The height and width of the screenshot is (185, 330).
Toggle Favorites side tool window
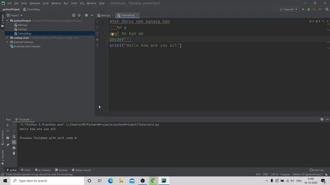3,157
